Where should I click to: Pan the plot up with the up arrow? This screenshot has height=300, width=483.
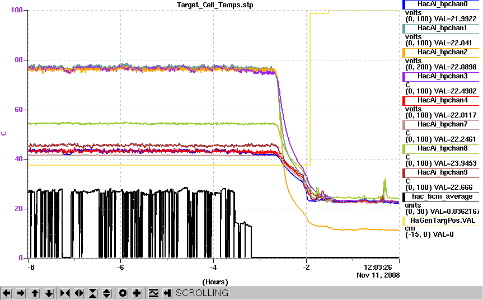click(x=35, y=293)
